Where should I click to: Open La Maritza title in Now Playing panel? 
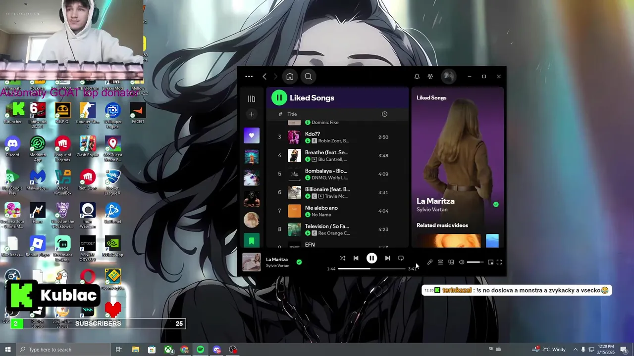[x=435, y=201]
